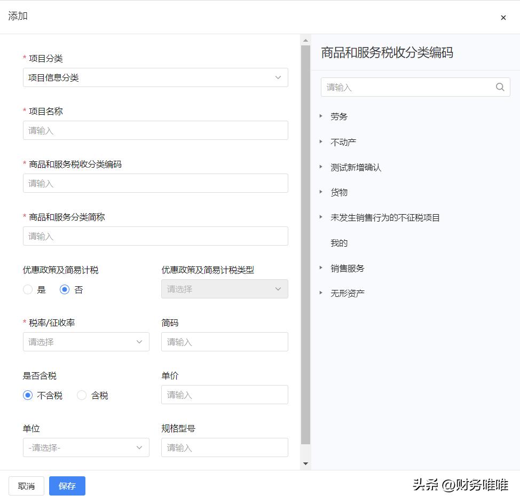
Task: Expand the 销售服务 classification node
Action: pyautogui.click(x=321, y=268)
